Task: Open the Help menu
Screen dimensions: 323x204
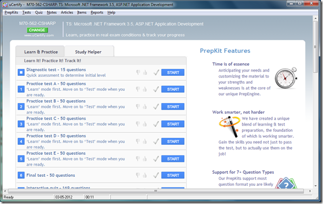Action: [x=111, y=12]
